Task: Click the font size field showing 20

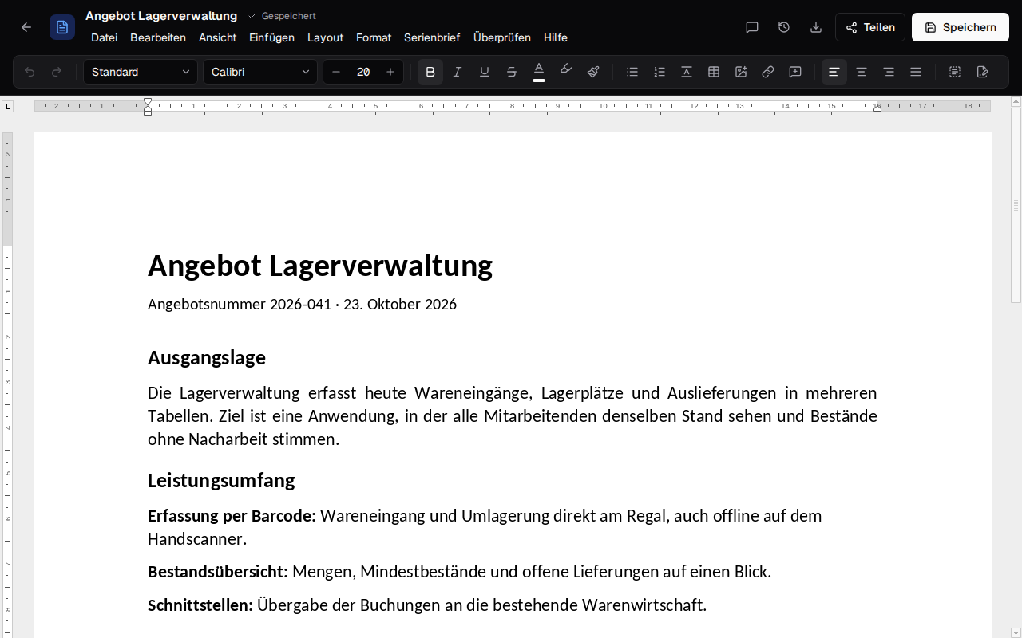Action: [x=363, y=72]
